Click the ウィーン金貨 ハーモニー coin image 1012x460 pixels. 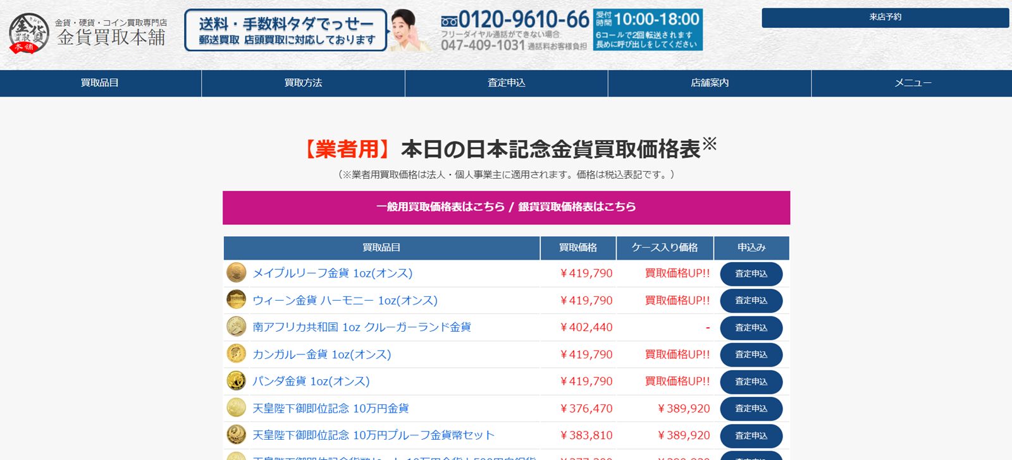coord(237,300)
